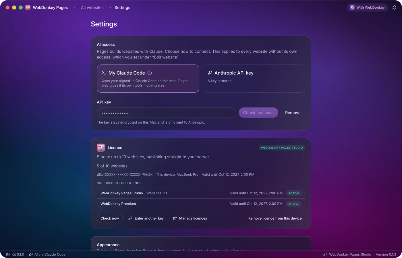The width and height of the screenshot is (402, 258).
Task: Click the AI access section heading
Action: coord(106,44)
